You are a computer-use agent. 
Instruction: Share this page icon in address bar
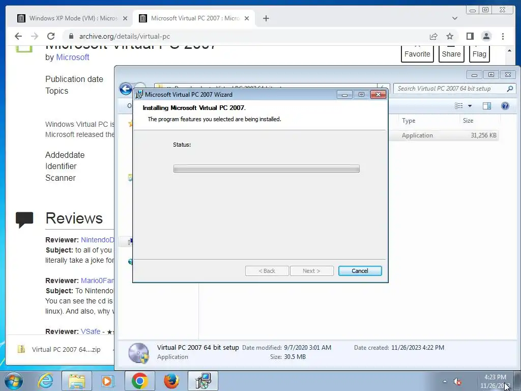coord(433,36)
